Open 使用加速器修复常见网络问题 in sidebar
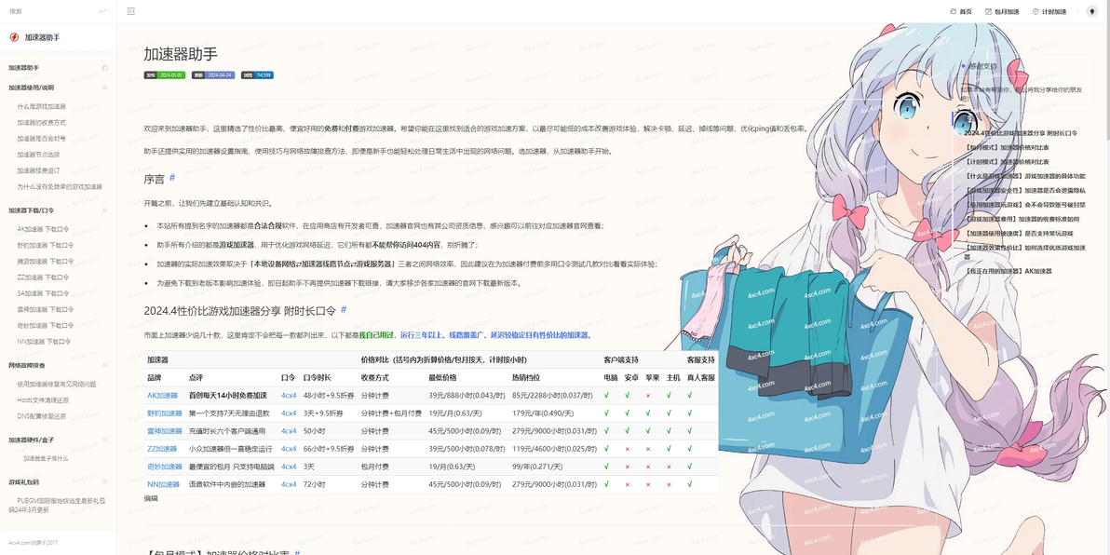This screenshot has width=1110, height=555. 57,384
